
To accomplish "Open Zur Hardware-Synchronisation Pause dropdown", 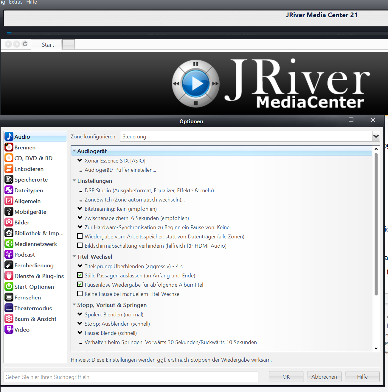I will pyautogui.click(x=80, y=227).
